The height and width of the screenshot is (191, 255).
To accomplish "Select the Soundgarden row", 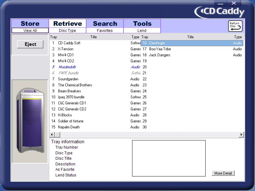I will coord(95,79).
